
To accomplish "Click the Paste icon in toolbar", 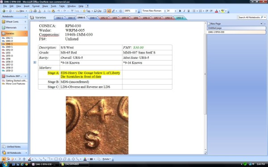I will coord(53,11).
